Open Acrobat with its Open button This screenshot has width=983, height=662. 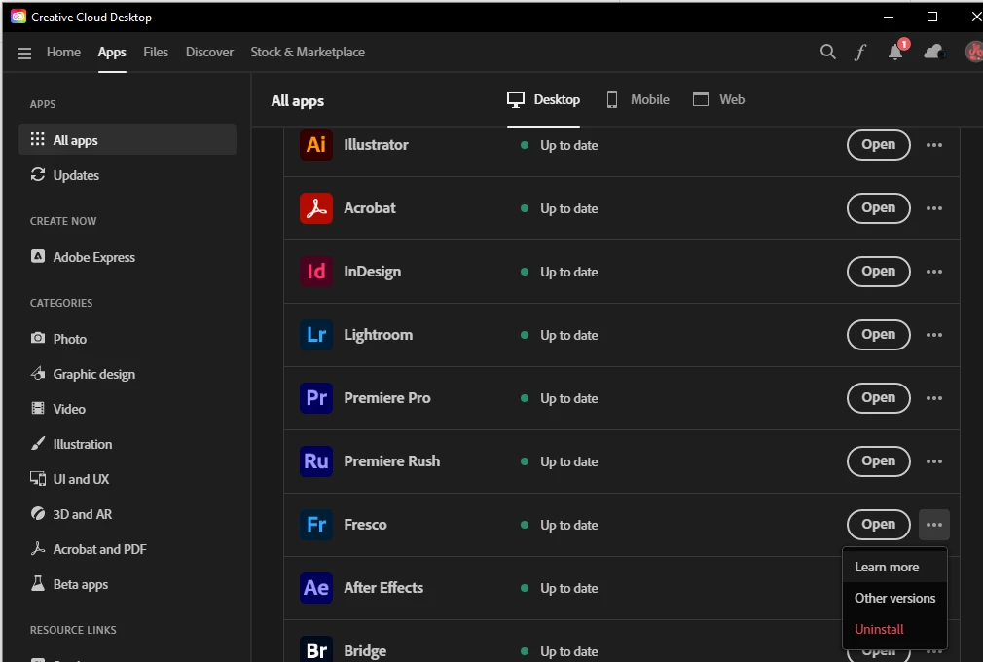(878, 208)
